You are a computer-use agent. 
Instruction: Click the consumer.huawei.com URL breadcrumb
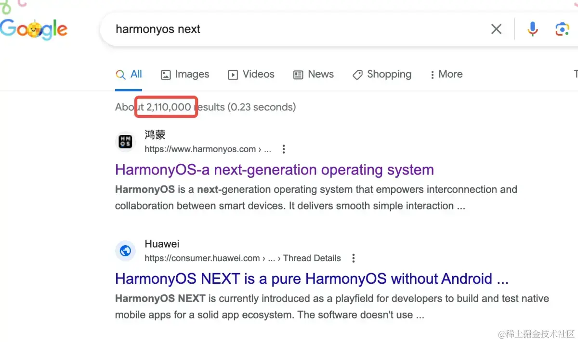[x=202, y=258]
